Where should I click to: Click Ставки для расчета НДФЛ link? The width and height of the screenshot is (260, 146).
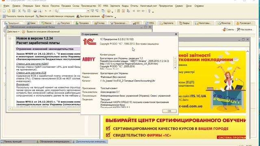point(32,64)
